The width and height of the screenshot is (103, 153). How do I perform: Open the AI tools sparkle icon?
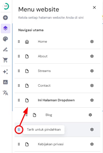pyautogui.click(x=5, y=72)
